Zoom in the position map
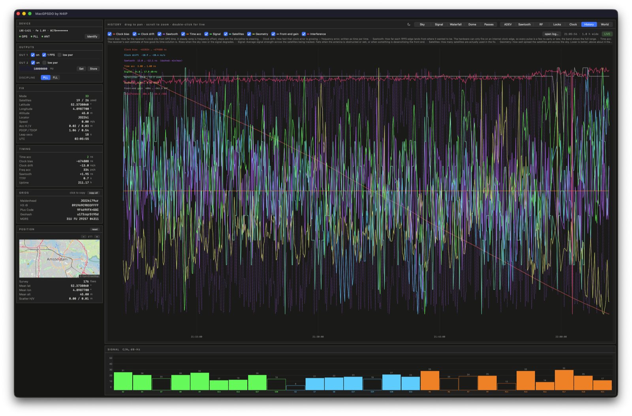 point(97,237)
